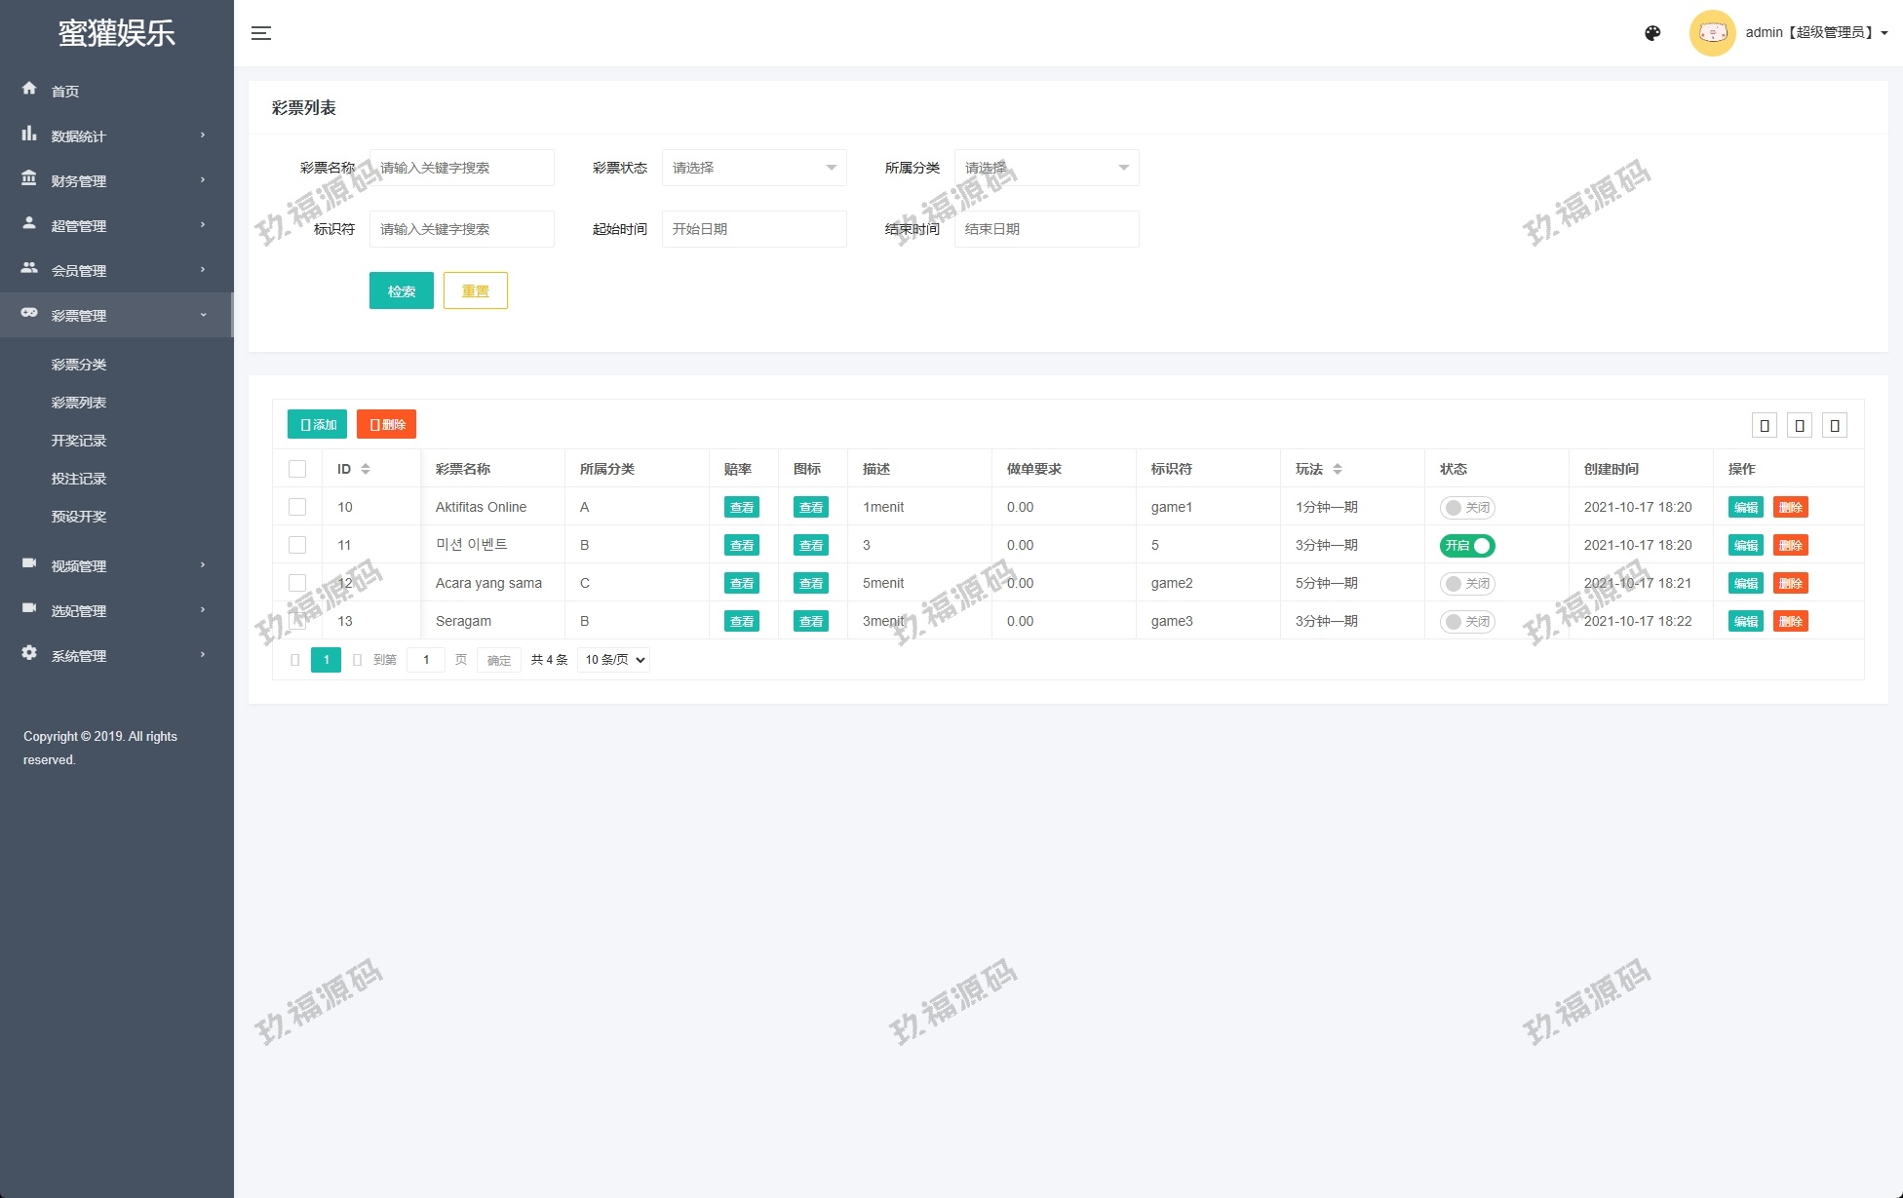1903x1198 pixels.
Task: Click the bar chart icon for 数据统计
Action: 29,134
